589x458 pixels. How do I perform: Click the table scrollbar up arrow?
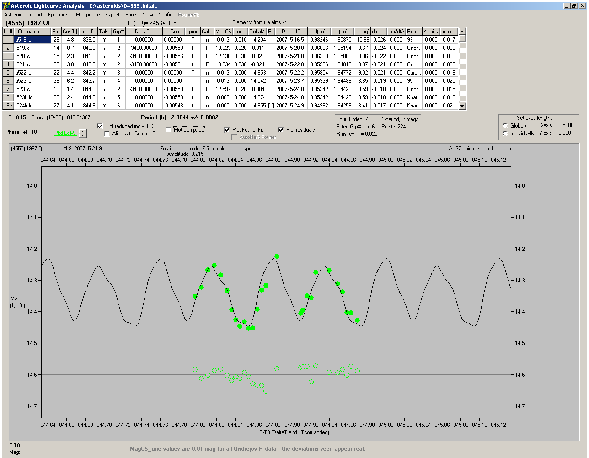[462, 31]
